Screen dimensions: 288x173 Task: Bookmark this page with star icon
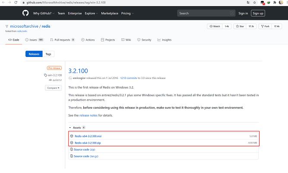click(255, 3)
